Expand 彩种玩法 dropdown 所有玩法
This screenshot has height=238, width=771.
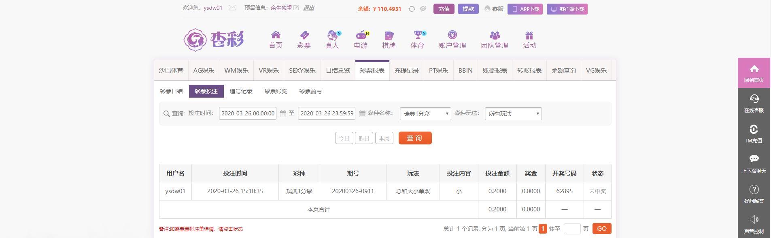coord(513,114)
